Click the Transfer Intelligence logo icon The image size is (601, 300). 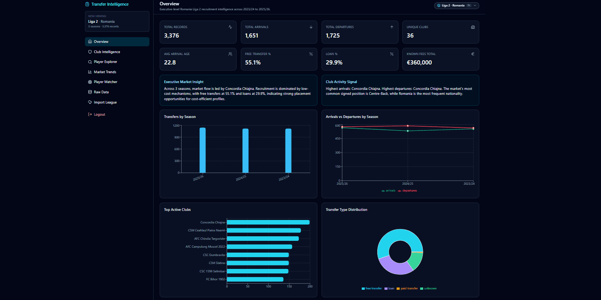pyautogui.click(x=87, y=4)
